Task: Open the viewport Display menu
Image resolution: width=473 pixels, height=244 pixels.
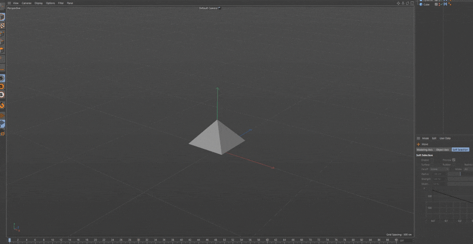Action: pos(38,3)
